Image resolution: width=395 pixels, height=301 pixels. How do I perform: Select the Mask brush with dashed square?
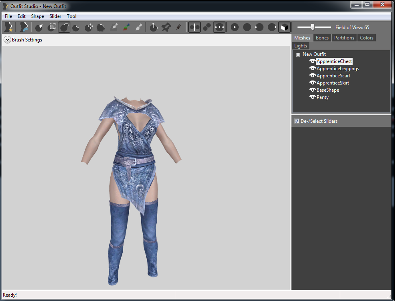tap(52, 27)
